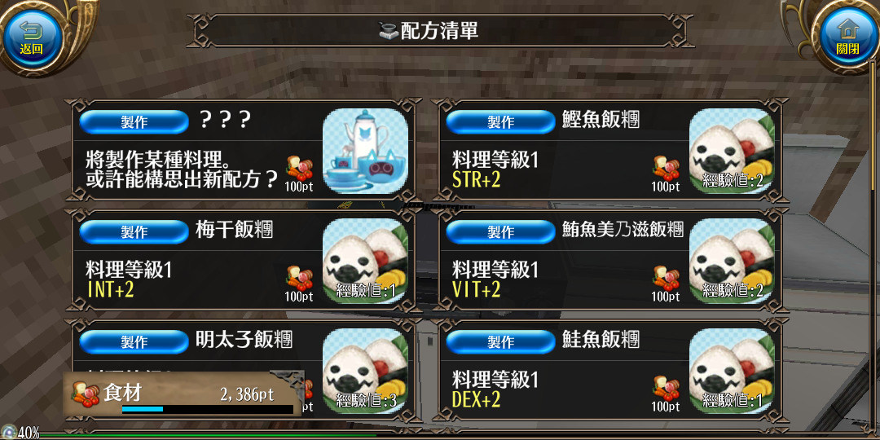Click 製作 for 梅干飯糰
The image size is (880, 440).
(x=134, y=231)
